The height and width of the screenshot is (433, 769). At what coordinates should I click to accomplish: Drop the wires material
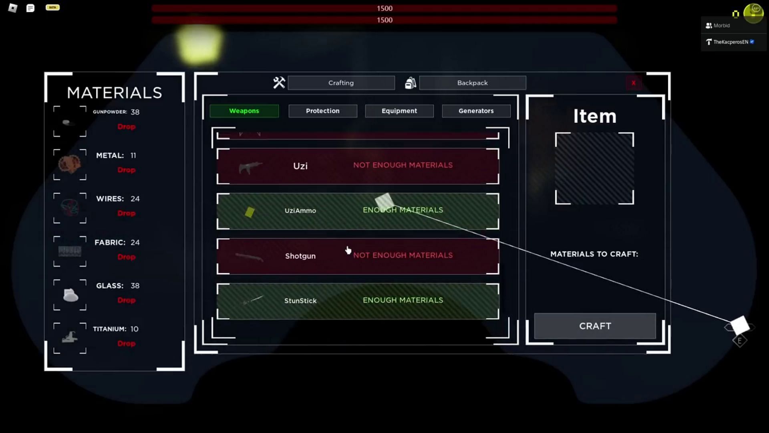[126, 213]
